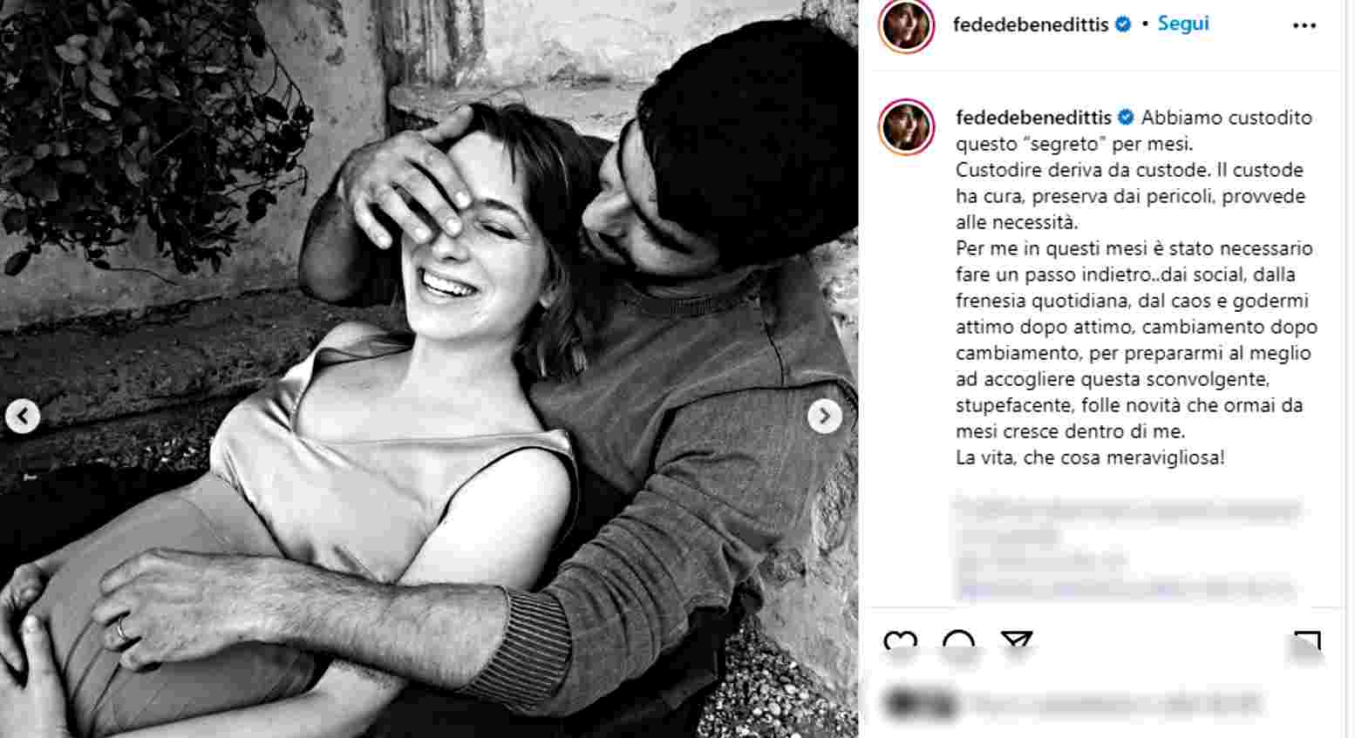Image resolution: width=1355 pixels, height=738 pixels.
Task: Share post with paper plane icon
Action: tap(1017, 643)
